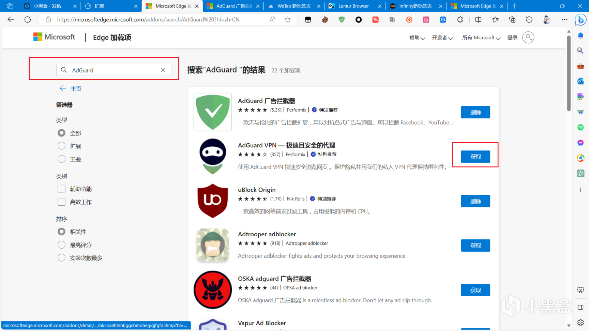
Task: Get the AdGuard VPN extension
Action: click(475, 157)
